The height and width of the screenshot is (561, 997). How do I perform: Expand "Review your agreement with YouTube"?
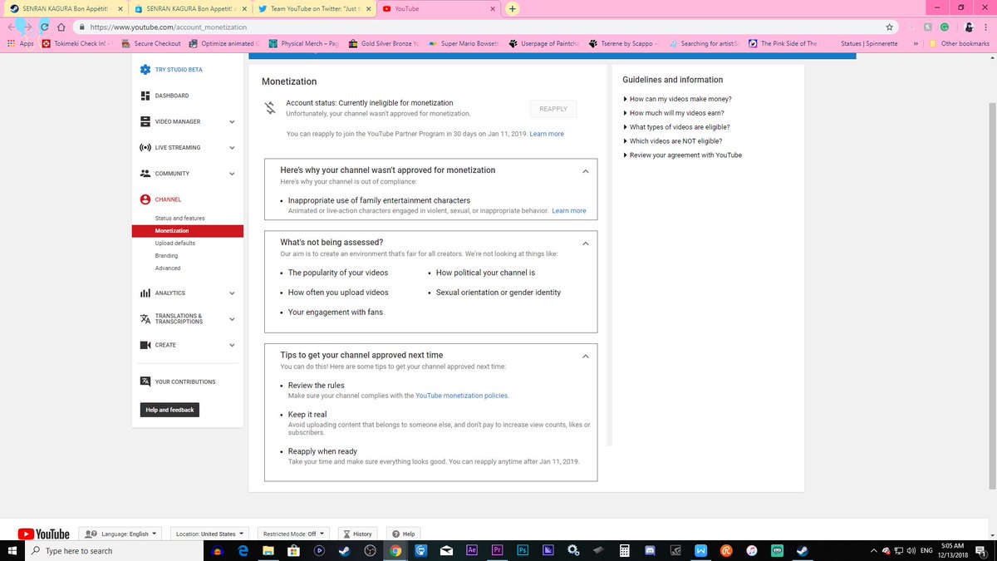click(682, 155)
